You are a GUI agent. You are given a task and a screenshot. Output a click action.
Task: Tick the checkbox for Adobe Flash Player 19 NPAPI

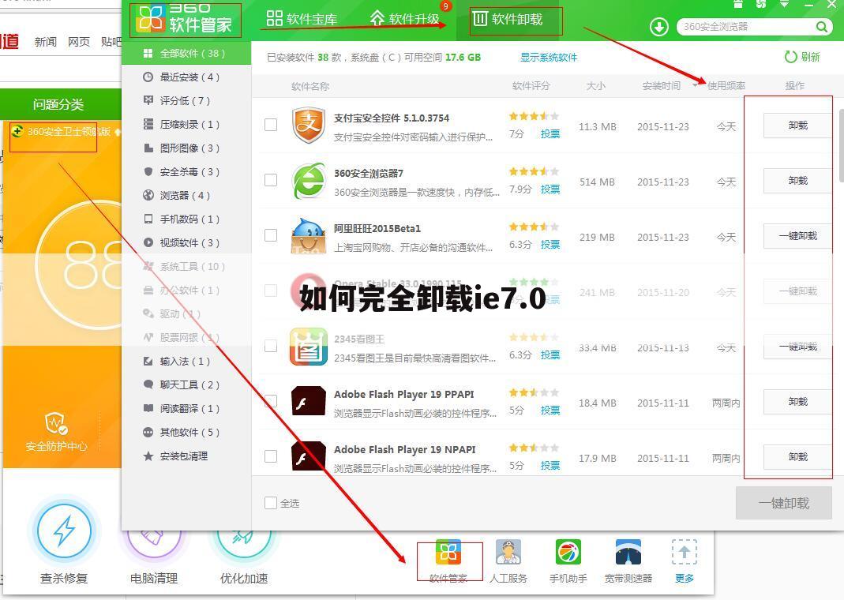[271, 456]
